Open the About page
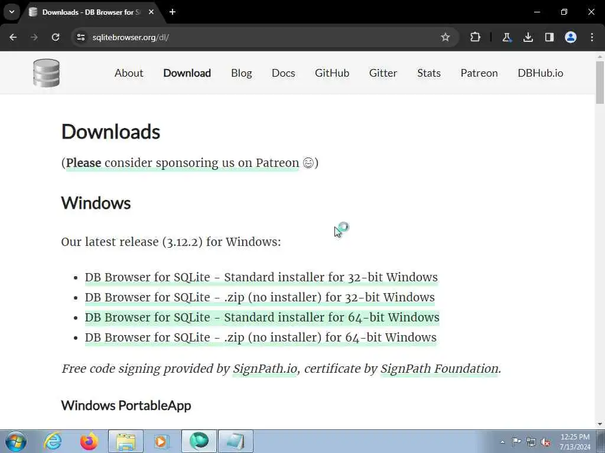 coord(129,73)
